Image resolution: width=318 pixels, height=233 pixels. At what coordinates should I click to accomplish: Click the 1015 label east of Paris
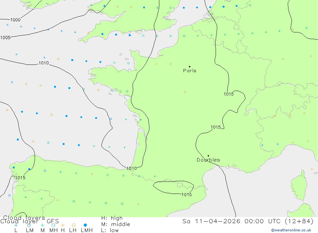pos(229,94)
